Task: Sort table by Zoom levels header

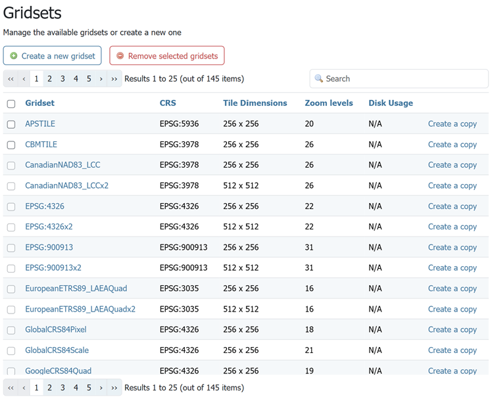Action: 329,103
